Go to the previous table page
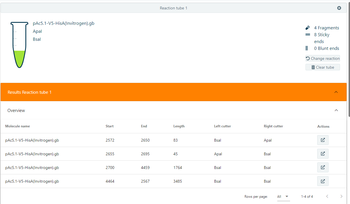350x204 pixels. click(327, 196)
